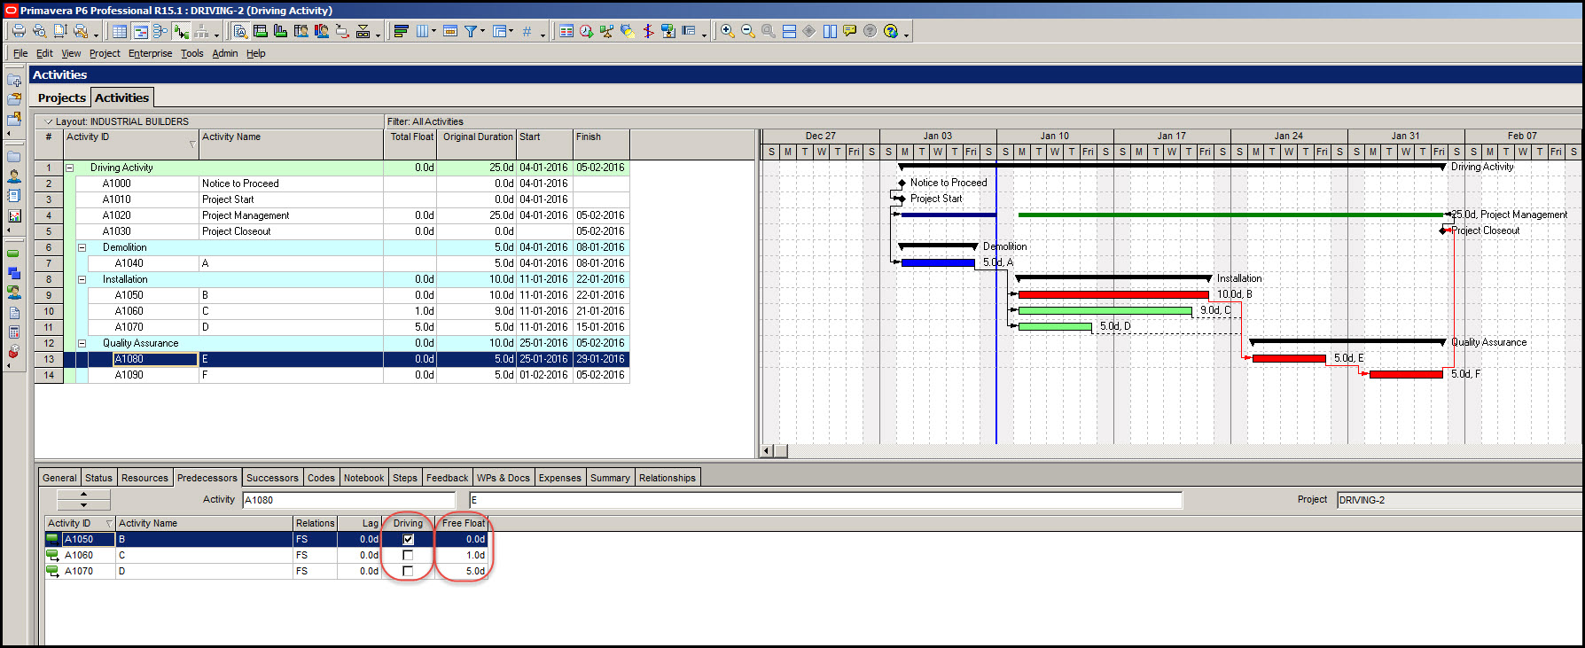
Task: Switch to the Projects tab
Action: 62,98
